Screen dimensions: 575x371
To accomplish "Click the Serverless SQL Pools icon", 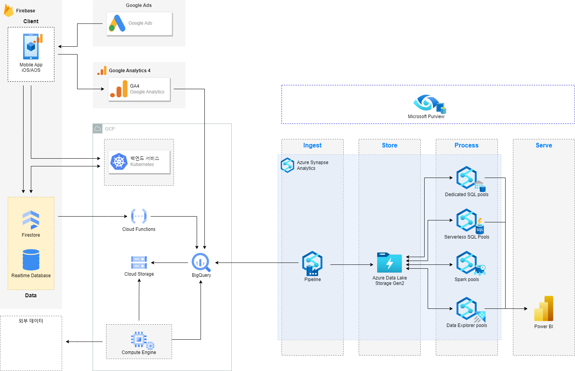I will click(470, 221).
